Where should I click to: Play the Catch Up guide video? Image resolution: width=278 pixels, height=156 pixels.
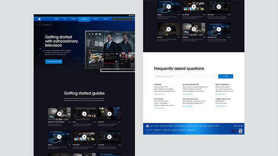click(x=110, y=114)
